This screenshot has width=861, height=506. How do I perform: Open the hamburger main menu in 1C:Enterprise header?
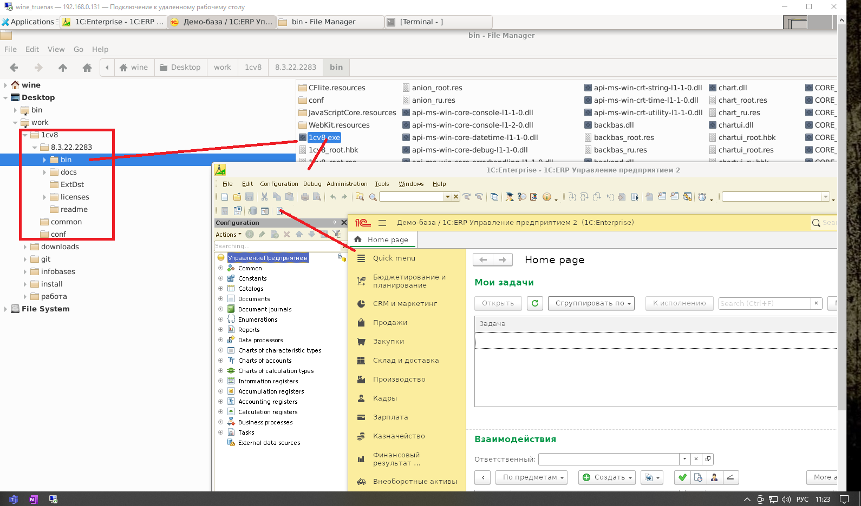pos(382,223)
